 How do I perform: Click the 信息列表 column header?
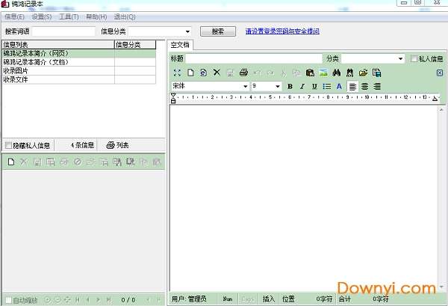pos(58,45)
